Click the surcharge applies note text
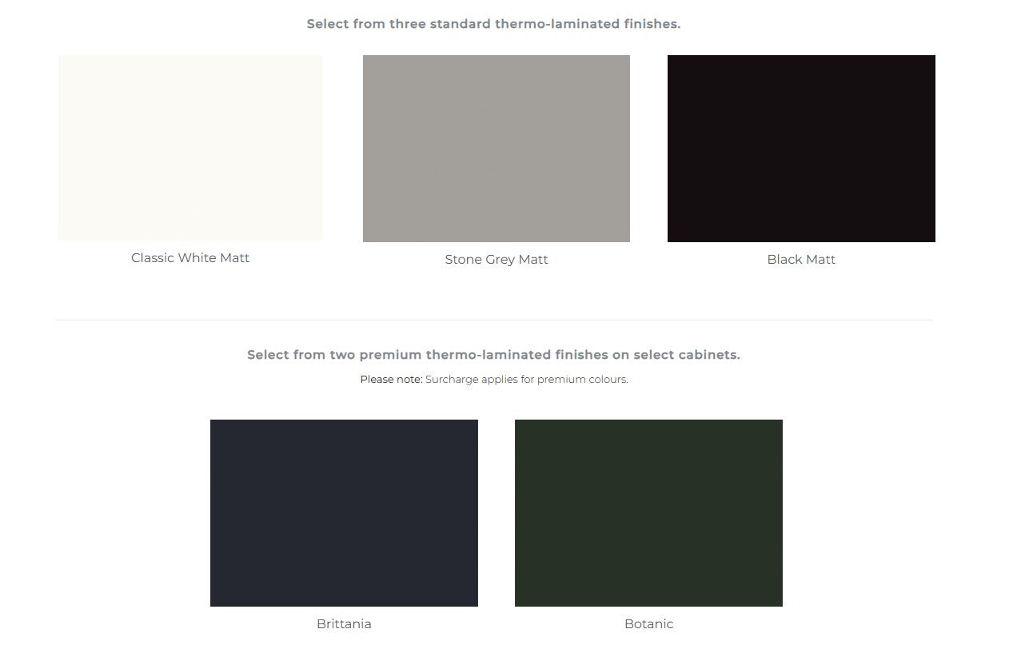The width and height of the screenshot is (1033, 645). (493, 380)
